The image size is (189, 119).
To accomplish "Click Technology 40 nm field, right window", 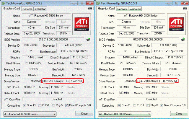I will (x=126, y=27).
